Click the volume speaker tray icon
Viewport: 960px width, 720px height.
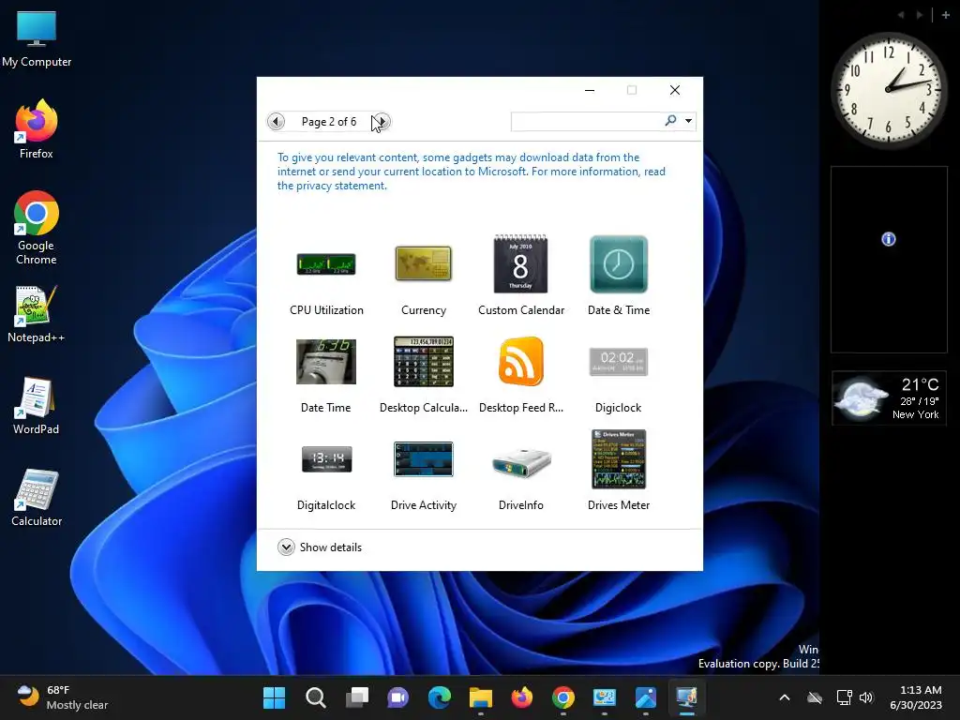coord(866,697)
